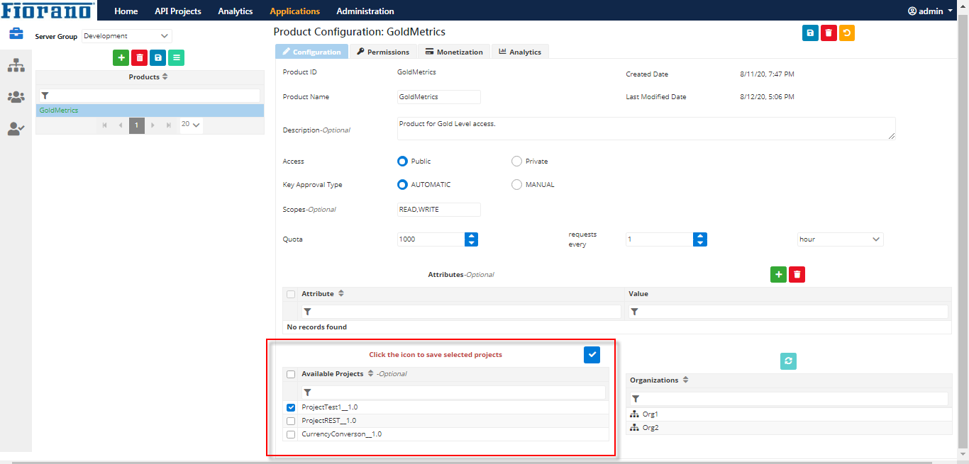Click the Organizations filter field

coord(789,399)
